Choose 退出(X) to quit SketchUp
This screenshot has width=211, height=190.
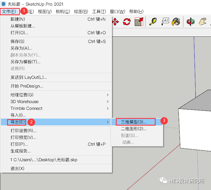point(56,168)
